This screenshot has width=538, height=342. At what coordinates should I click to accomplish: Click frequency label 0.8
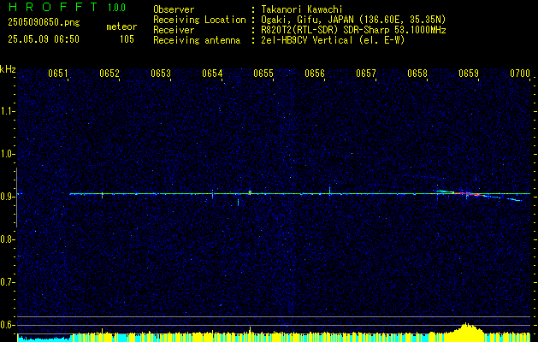8,239
